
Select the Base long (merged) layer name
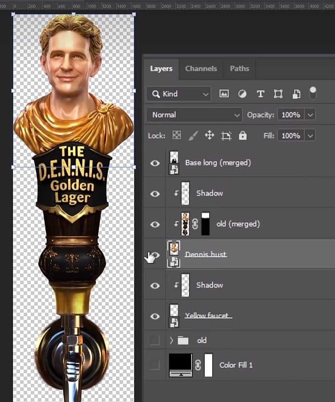pos(218,163)
